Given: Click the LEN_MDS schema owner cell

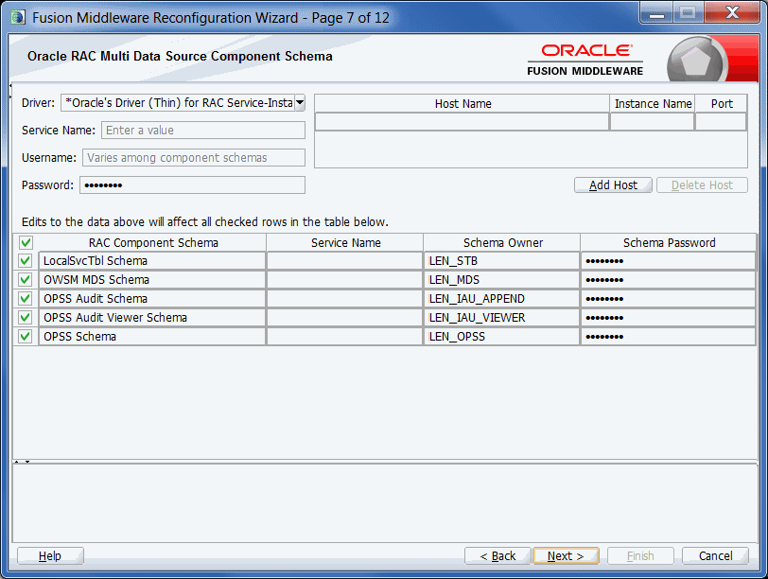Looking at the screenshot, I should click(x=502, y=280).
